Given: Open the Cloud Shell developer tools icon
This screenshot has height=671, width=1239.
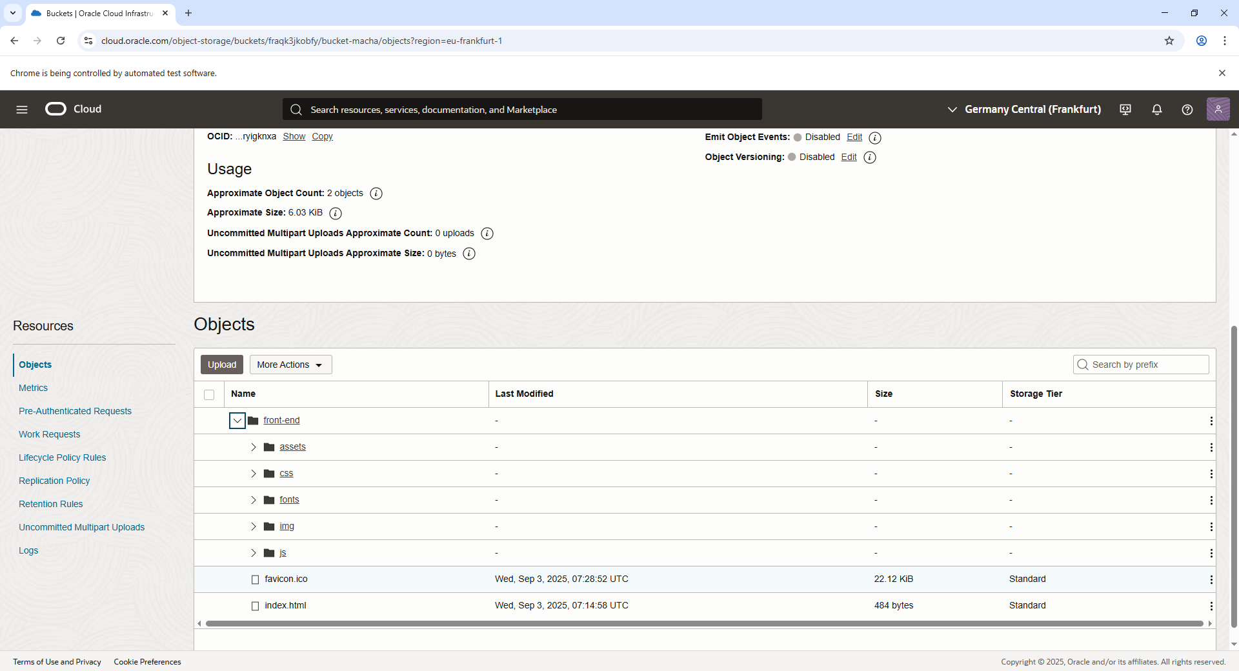Looking at the screenshot, I should [x=1125, y=110].
